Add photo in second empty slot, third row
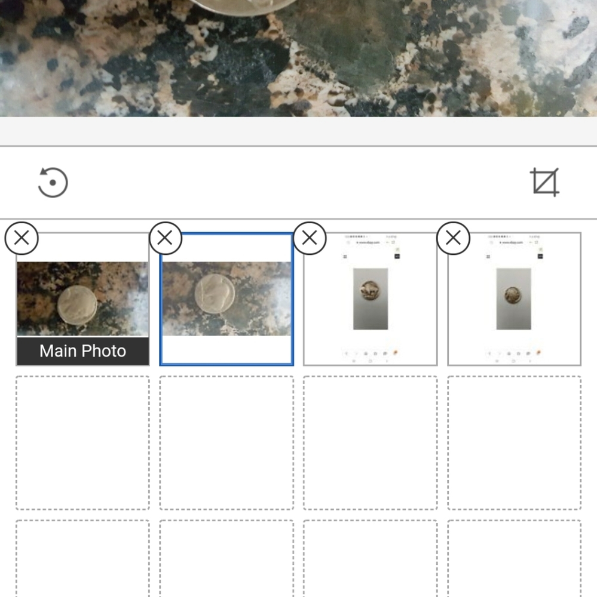This screenshot has width=597, height=597. point(226,559)
